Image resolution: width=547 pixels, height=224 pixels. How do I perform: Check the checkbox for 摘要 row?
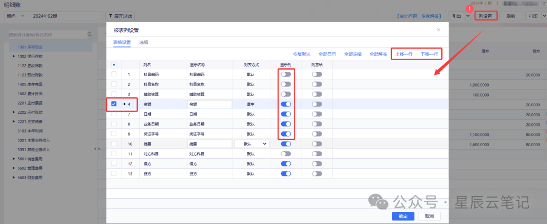click(114, 144)
